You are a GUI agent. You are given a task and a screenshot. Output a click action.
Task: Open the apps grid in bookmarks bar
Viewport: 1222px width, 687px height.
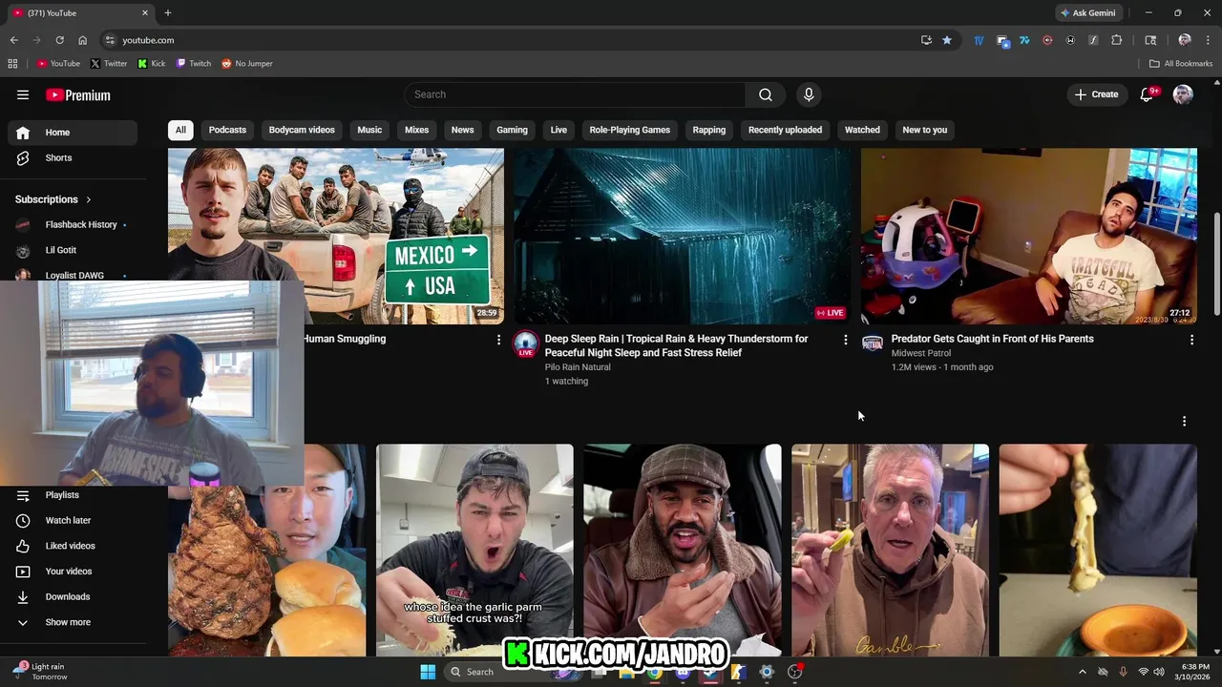(x=12, y=64)
